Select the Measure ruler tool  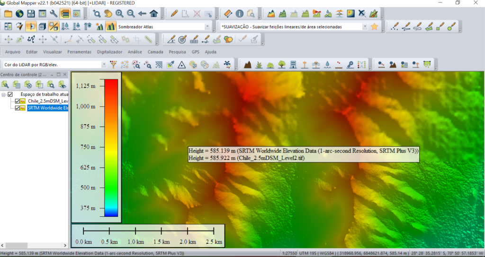point(228,14)
